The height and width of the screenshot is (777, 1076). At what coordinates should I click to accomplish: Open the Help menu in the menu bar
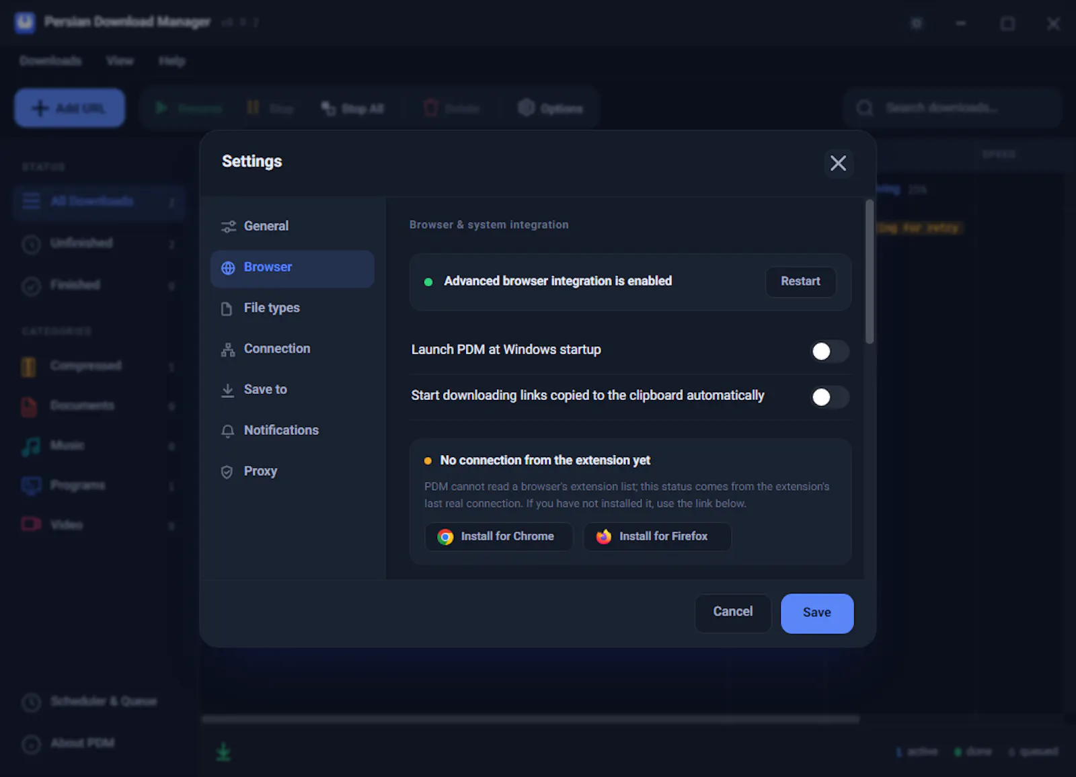tap(172, 61)
